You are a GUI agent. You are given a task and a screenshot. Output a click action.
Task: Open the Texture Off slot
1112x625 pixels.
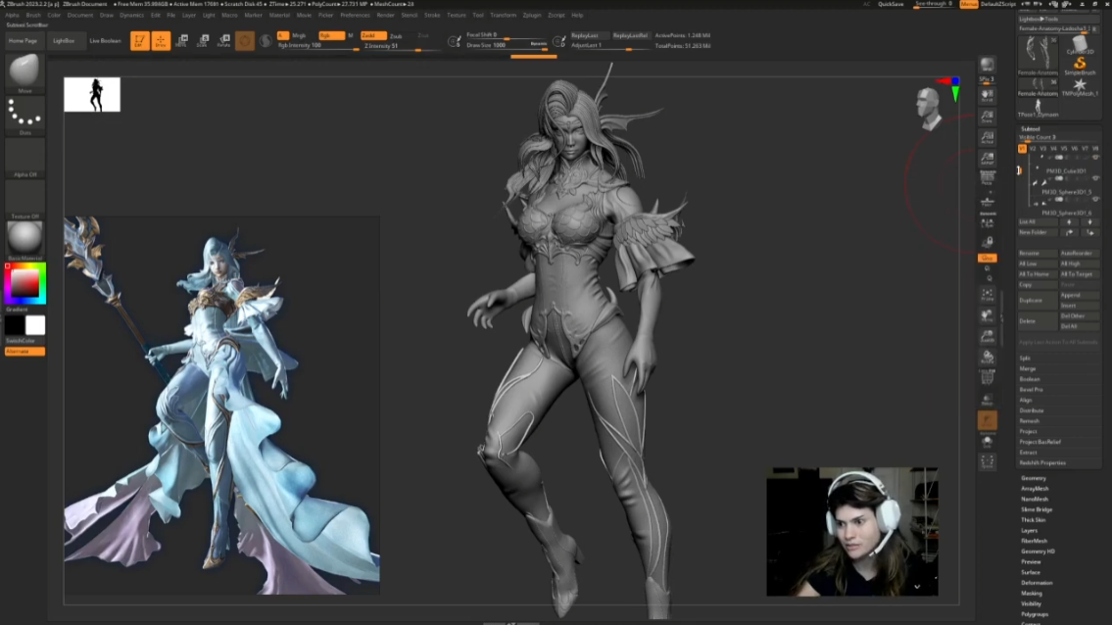click(x=24, y=199)
